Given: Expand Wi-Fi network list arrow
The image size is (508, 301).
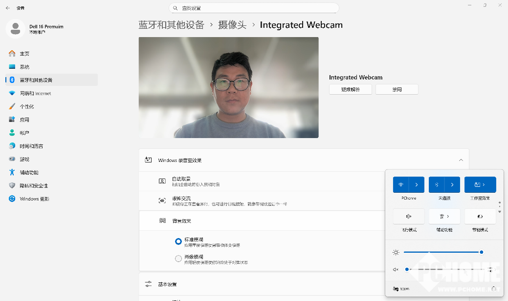Looking at the screenshot, I should point(417,185).
